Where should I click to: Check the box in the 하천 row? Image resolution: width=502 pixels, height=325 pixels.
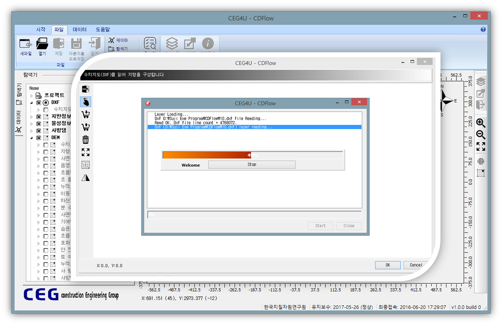(46, 201)
